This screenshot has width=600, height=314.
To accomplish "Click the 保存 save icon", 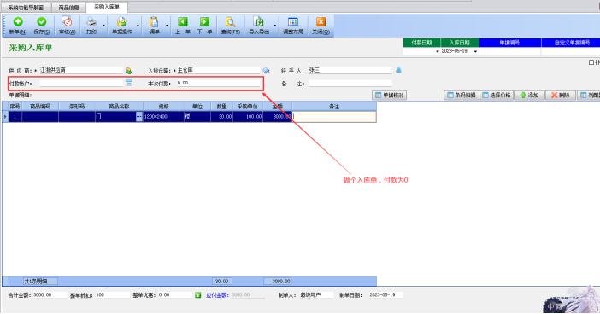I will click(42, 22).
